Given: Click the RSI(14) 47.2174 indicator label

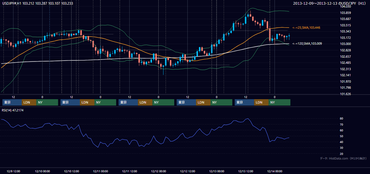Looking at the screenshot, I should (13, 110).
